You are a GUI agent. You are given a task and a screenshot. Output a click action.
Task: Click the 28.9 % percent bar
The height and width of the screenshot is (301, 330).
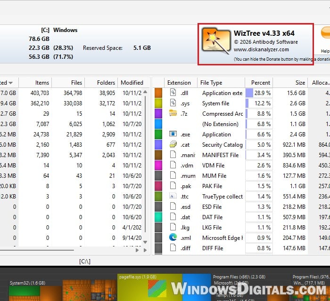(x=259, y=93)
